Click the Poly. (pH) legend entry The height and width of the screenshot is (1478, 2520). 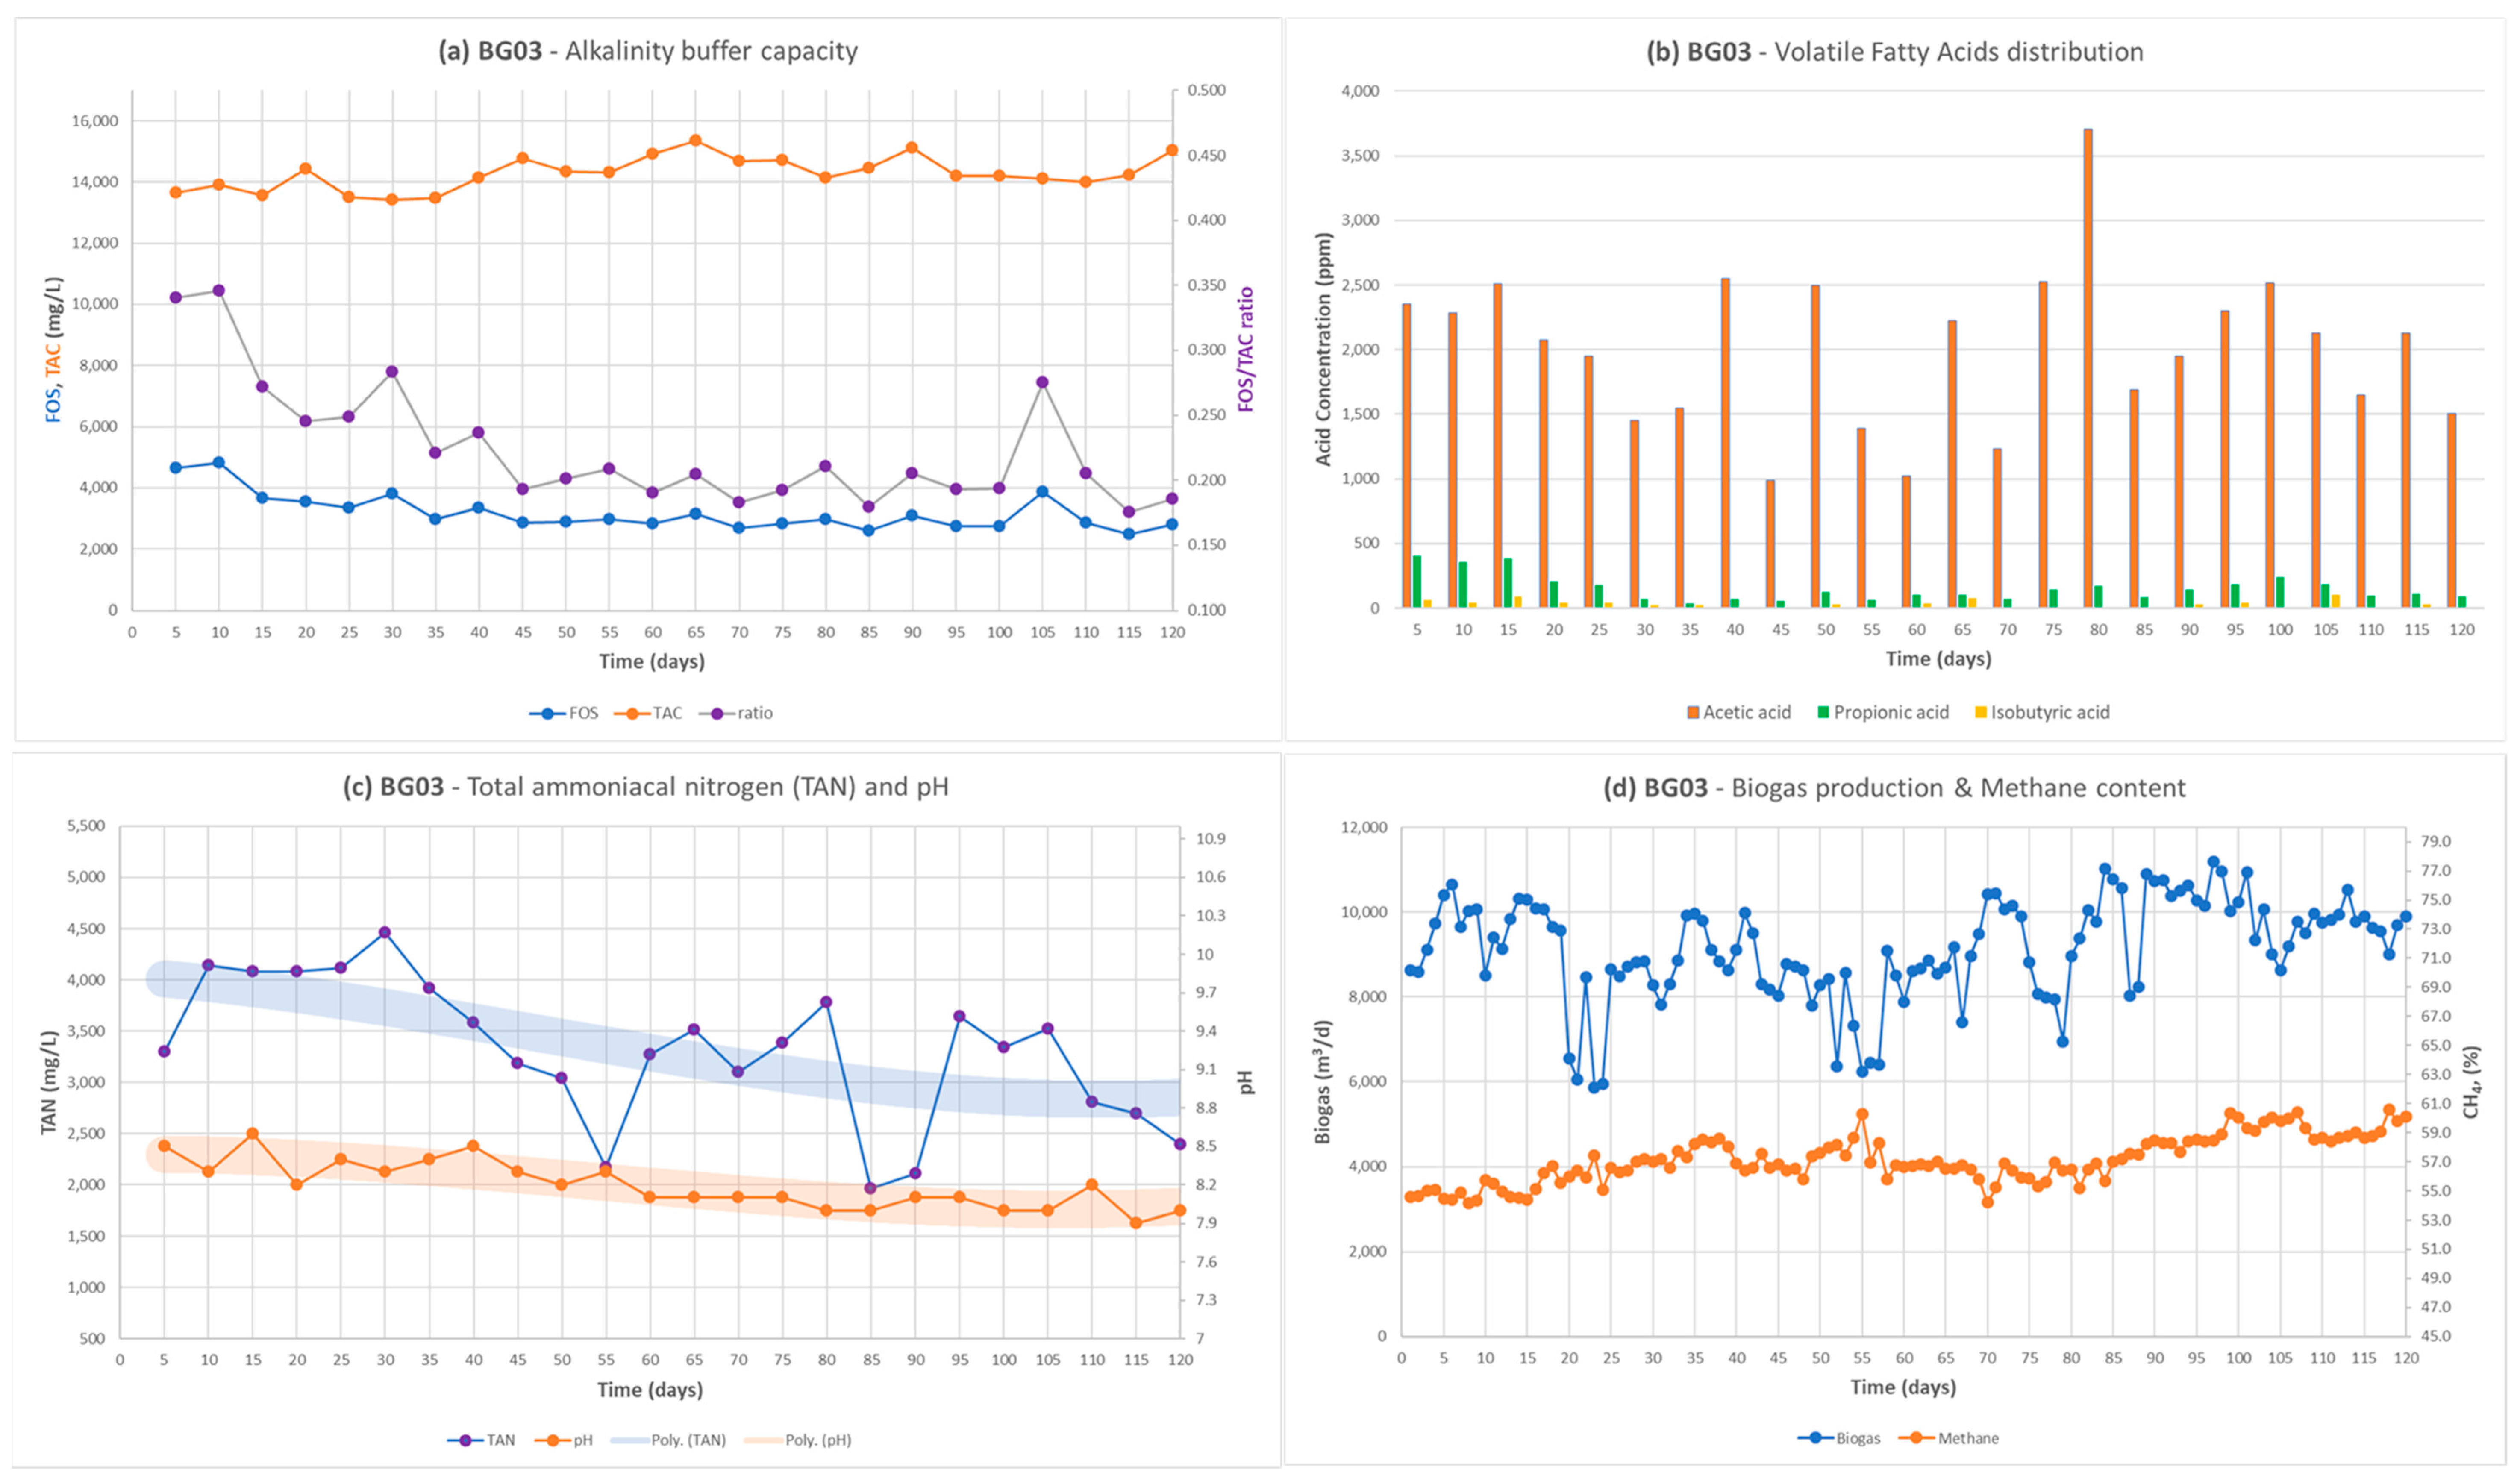coord(818,1440)
